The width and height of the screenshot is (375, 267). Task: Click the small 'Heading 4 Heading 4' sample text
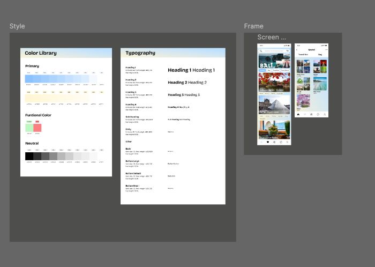pos(178,107)
